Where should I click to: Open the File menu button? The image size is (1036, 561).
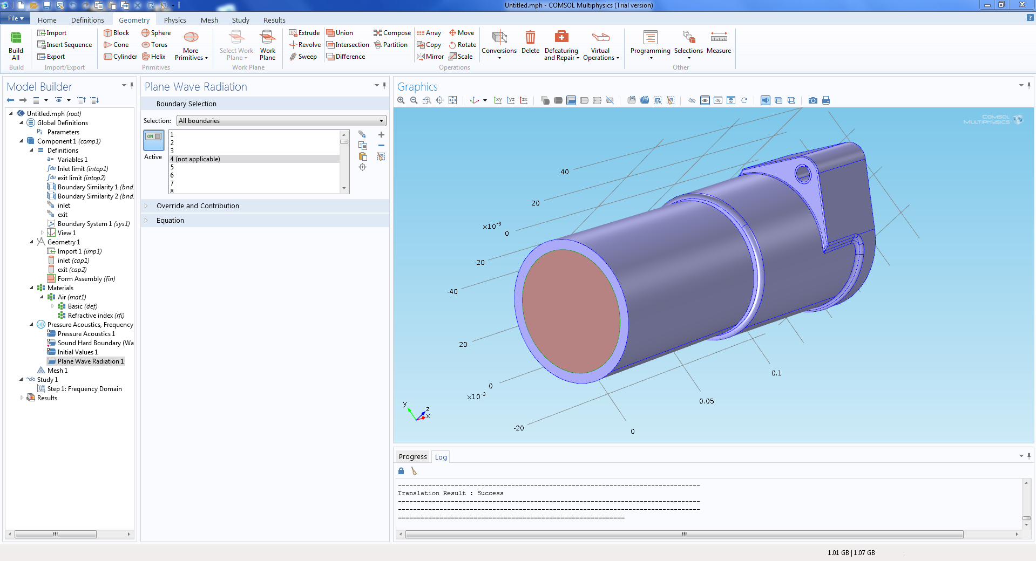point(15,18)
